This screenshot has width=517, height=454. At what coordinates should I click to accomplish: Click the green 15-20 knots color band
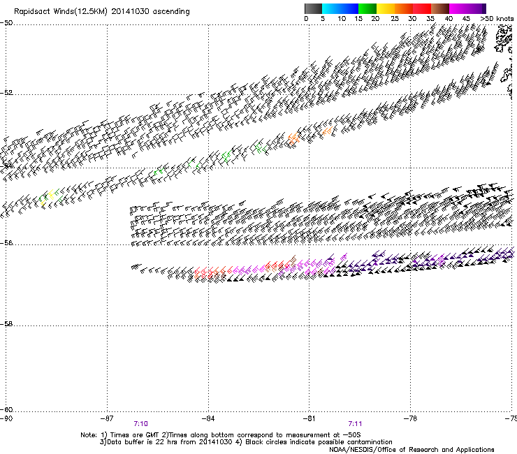click(367, 8)
